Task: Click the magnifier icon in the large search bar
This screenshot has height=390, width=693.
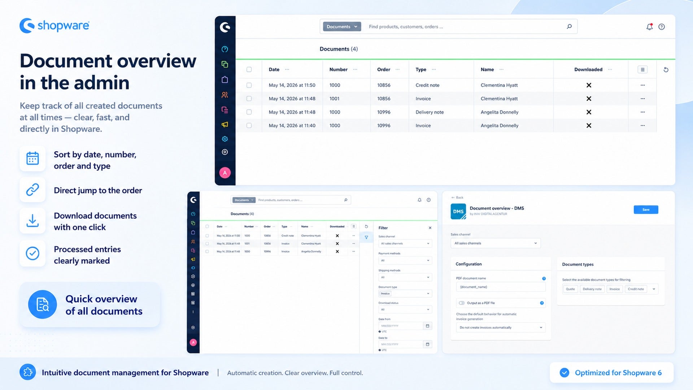Action: tap(569, 26)
